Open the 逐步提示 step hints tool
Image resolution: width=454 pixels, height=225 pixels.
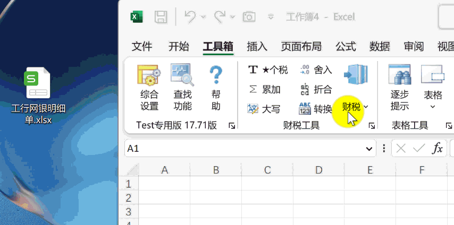(399, 88)
